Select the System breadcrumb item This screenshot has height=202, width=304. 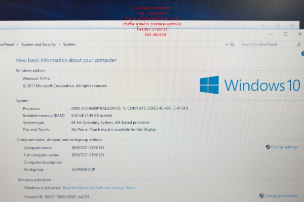[69, 45]
